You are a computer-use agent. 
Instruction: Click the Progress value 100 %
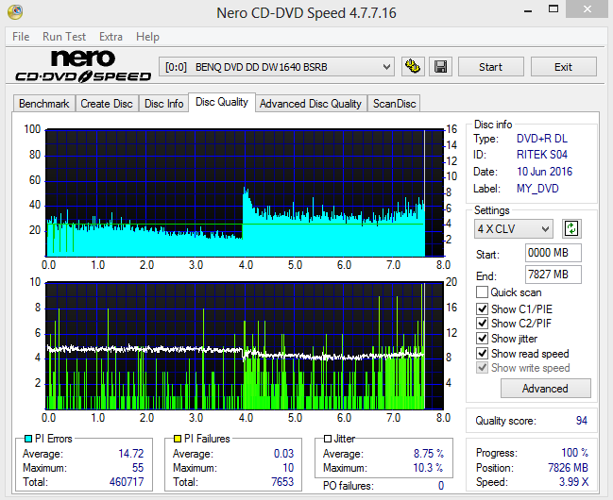(x=574, y=452)
